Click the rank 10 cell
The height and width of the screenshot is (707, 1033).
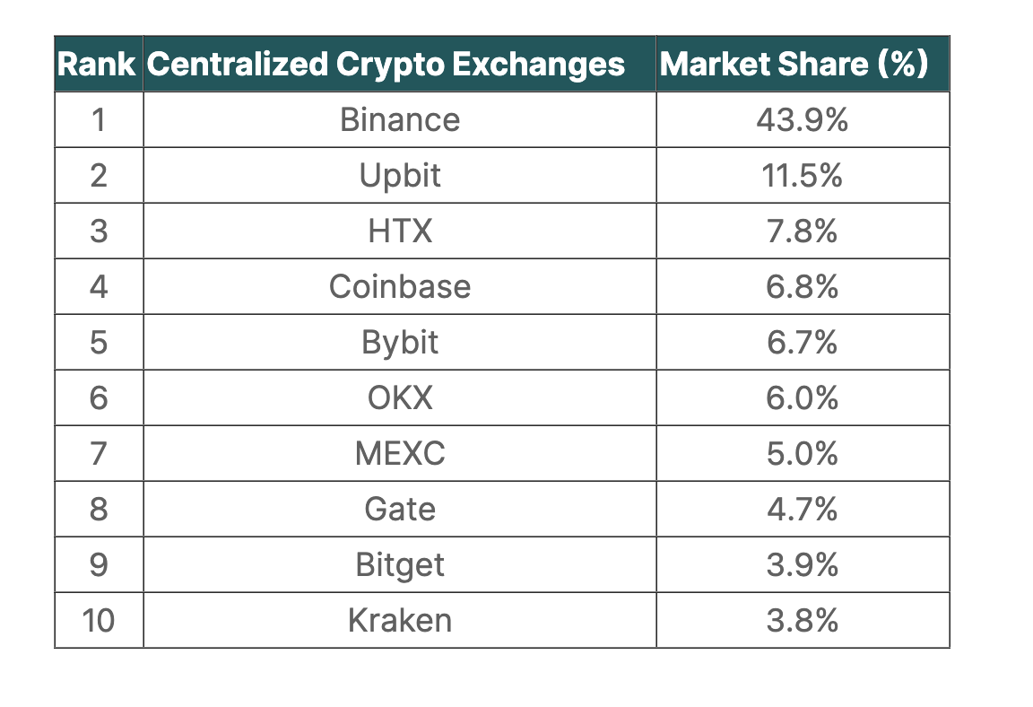(99, 621)
